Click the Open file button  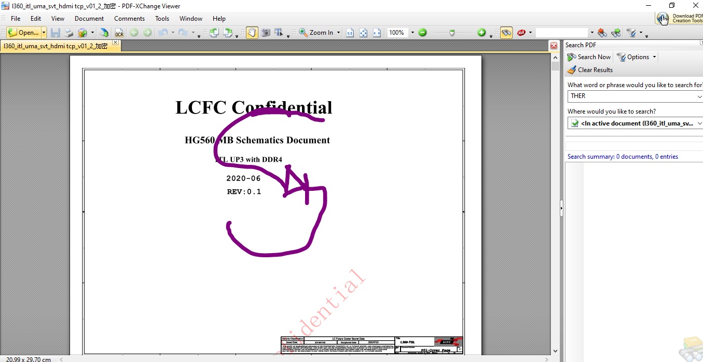tap(24, 33)
